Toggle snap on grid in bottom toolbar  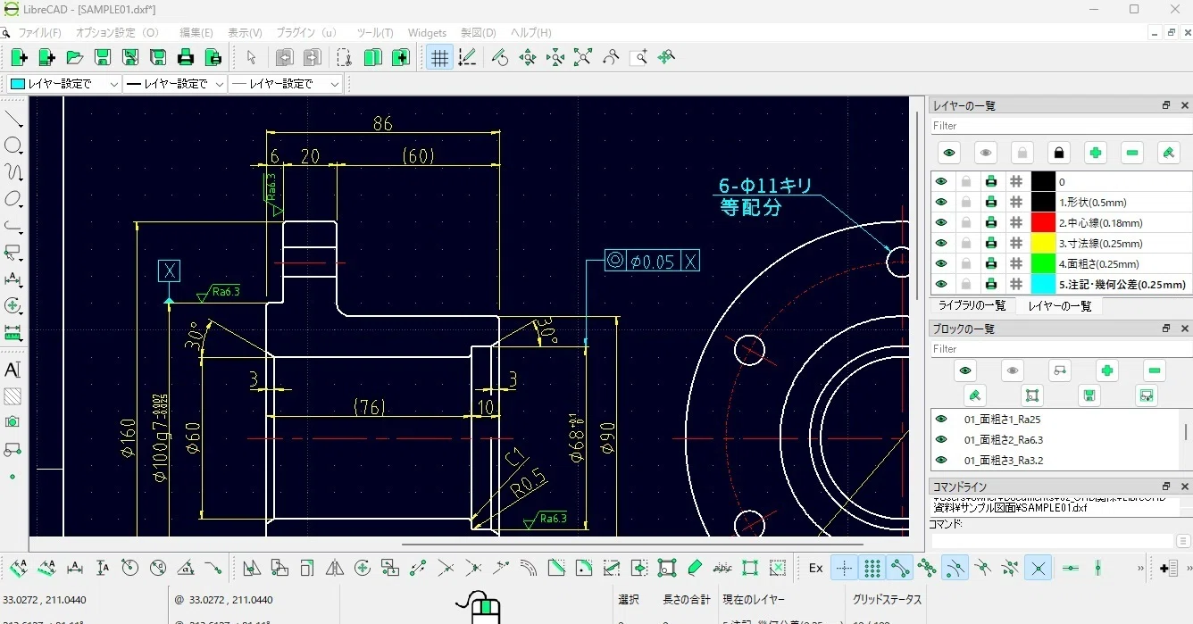pyautogui.click(x=872, y=568)
